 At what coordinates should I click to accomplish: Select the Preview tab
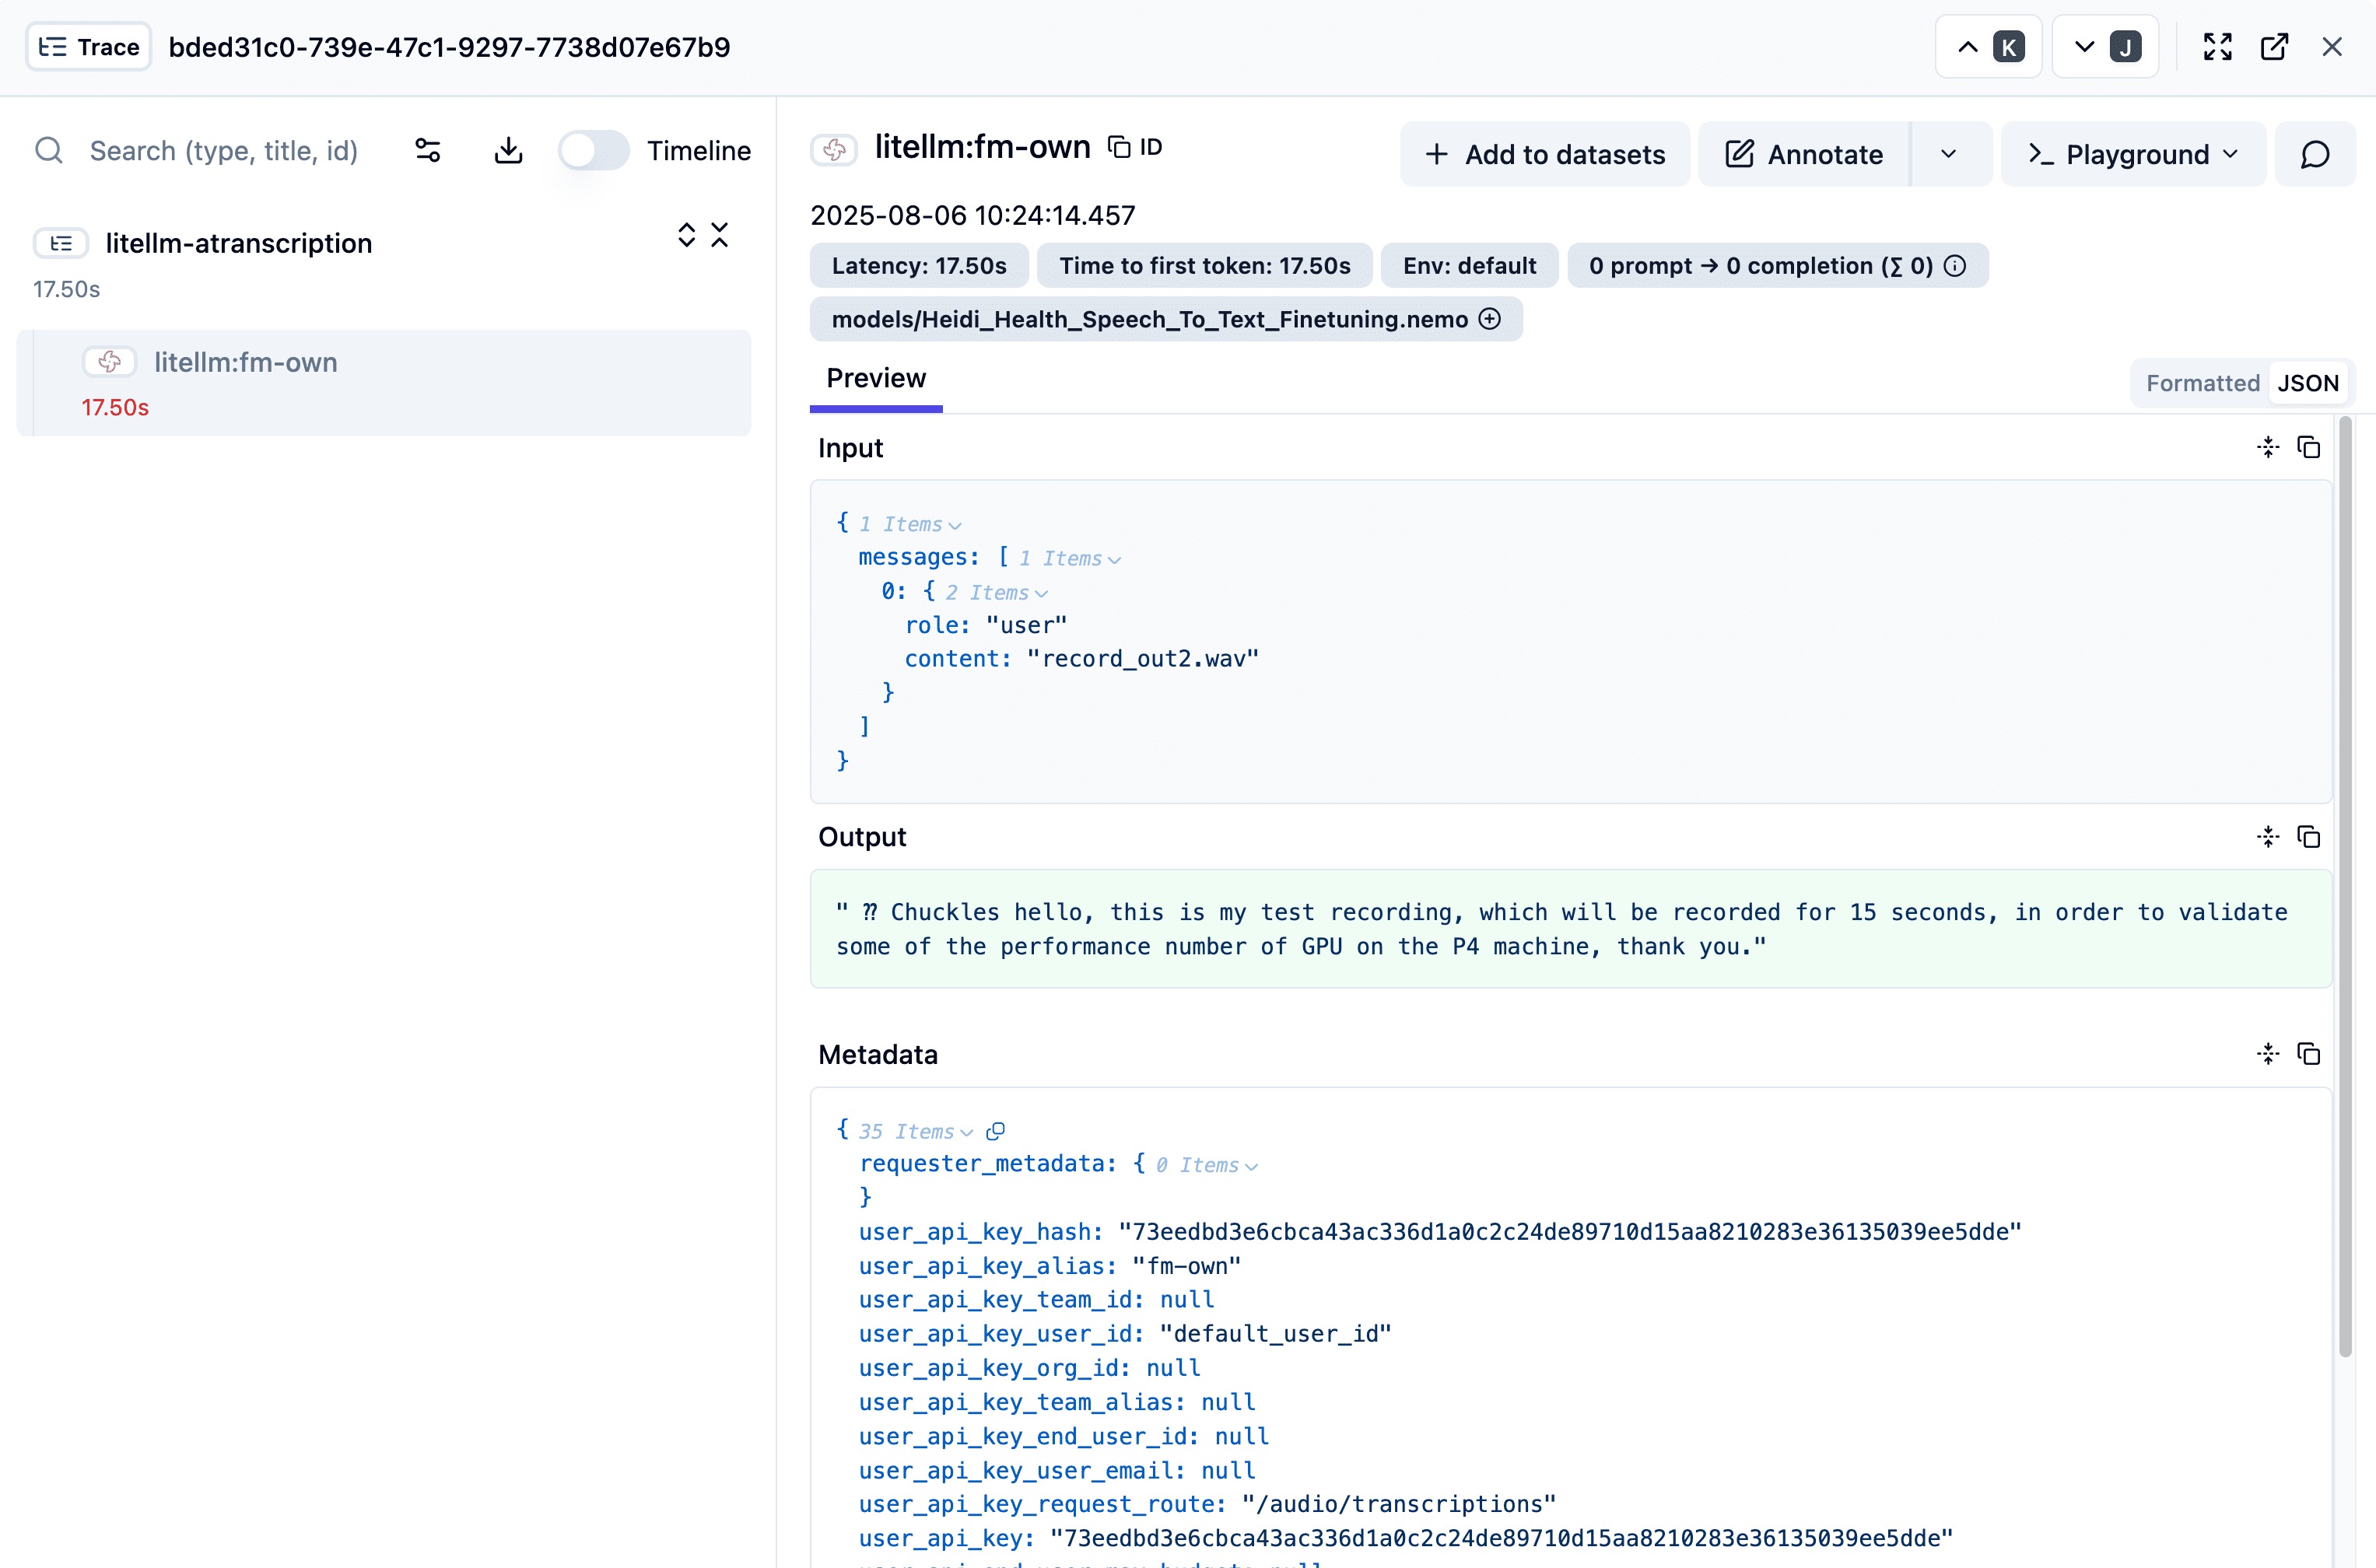(876, 378)
